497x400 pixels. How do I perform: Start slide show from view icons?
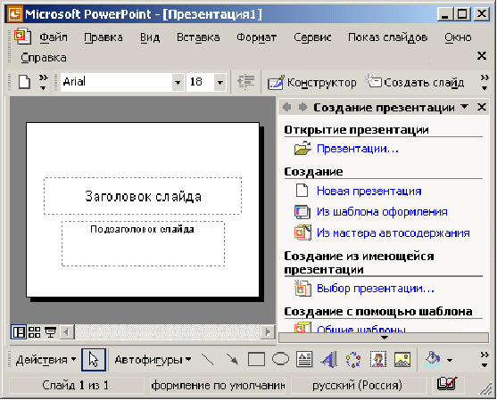point(50,332)
